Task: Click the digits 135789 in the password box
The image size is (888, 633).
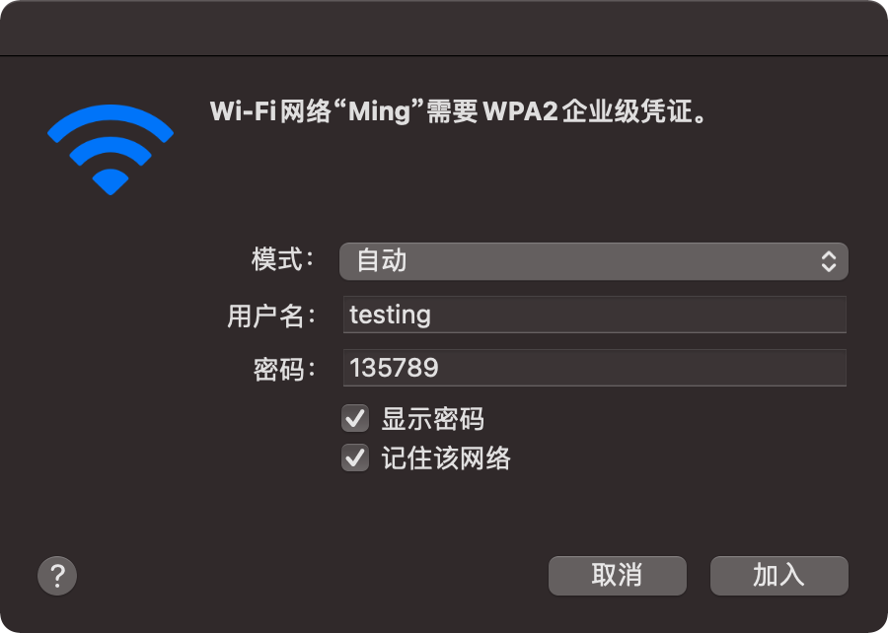Action: (394, 368)
